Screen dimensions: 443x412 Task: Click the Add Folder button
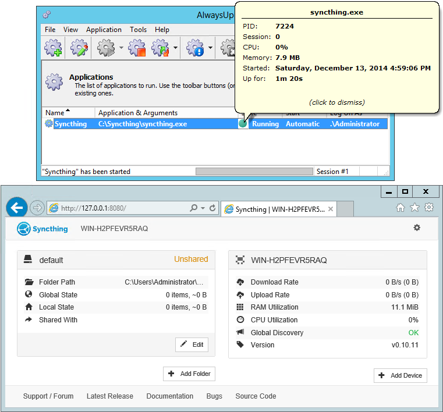(189, 374)
